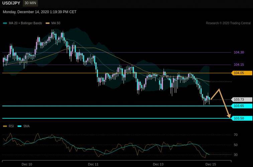The image size is (253, 167).
Task: Click the 'Dec 11' date axis label
Action: coord(93,164)
